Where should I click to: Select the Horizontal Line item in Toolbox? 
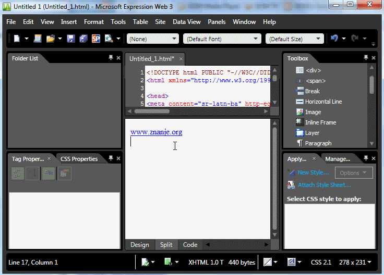tap(323, 102)
